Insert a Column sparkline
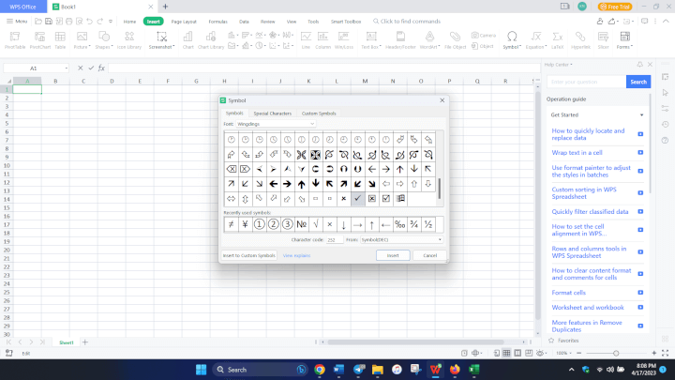 pos(322,40)
